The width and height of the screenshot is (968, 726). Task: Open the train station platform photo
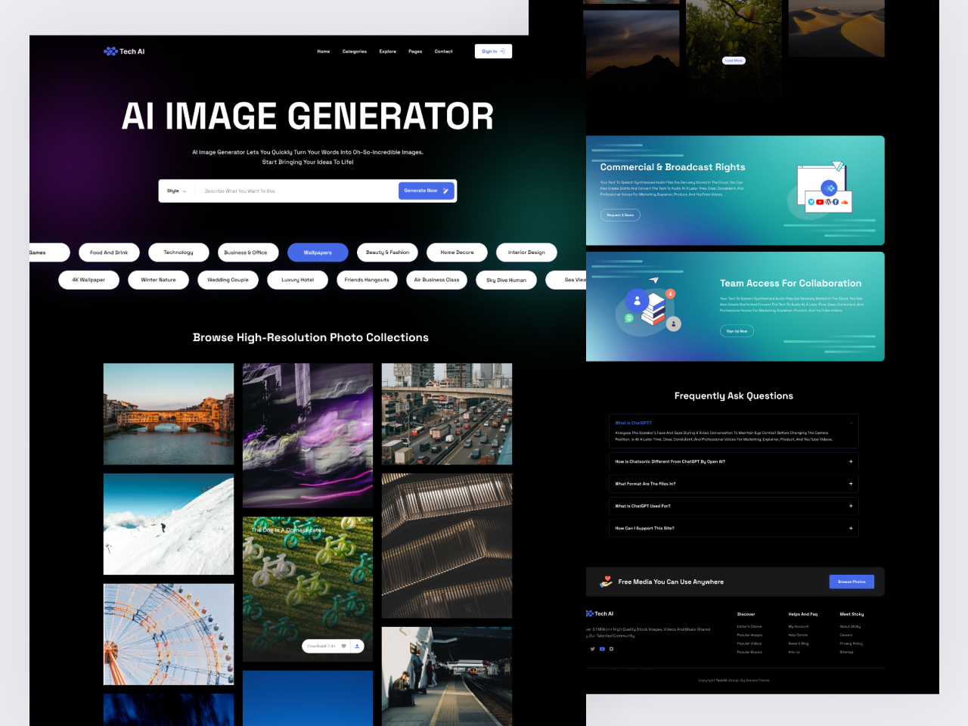[447, 676]
